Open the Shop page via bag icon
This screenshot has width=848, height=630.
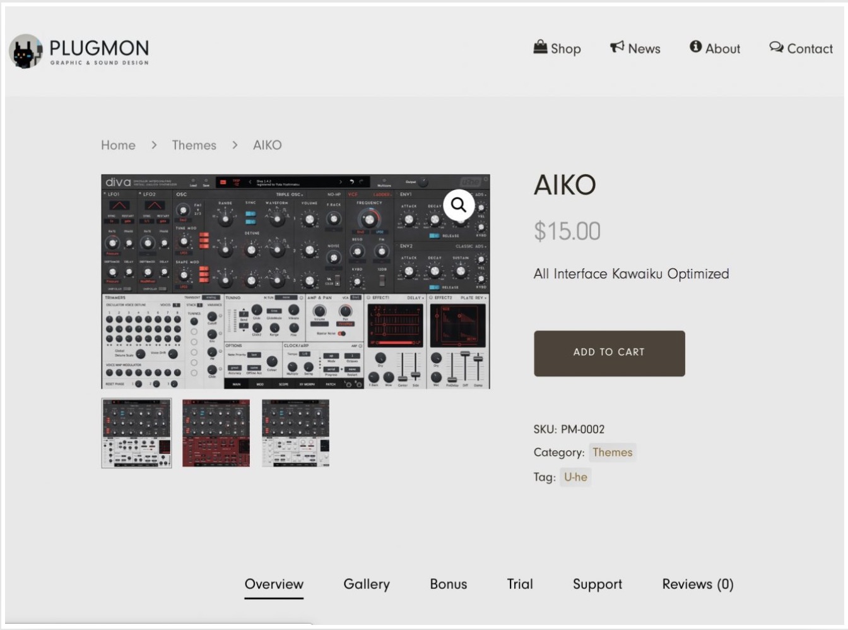[556, 48]
